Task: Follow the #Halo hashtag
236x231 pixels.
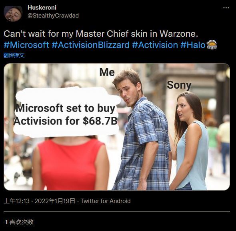Action: click(x=193, y=45)
